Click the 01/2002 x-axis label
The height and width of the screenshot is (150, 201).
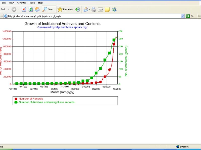pos(86,87)
